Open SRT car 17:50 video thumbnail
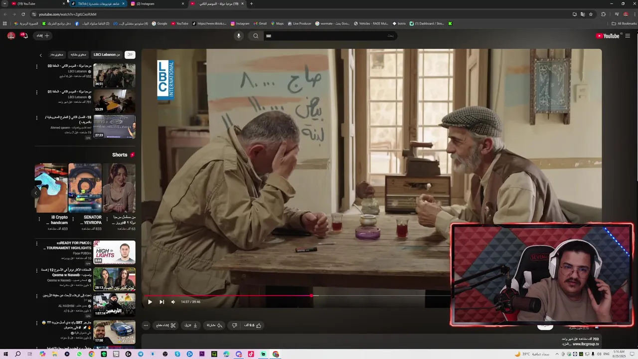 [114, 331]
